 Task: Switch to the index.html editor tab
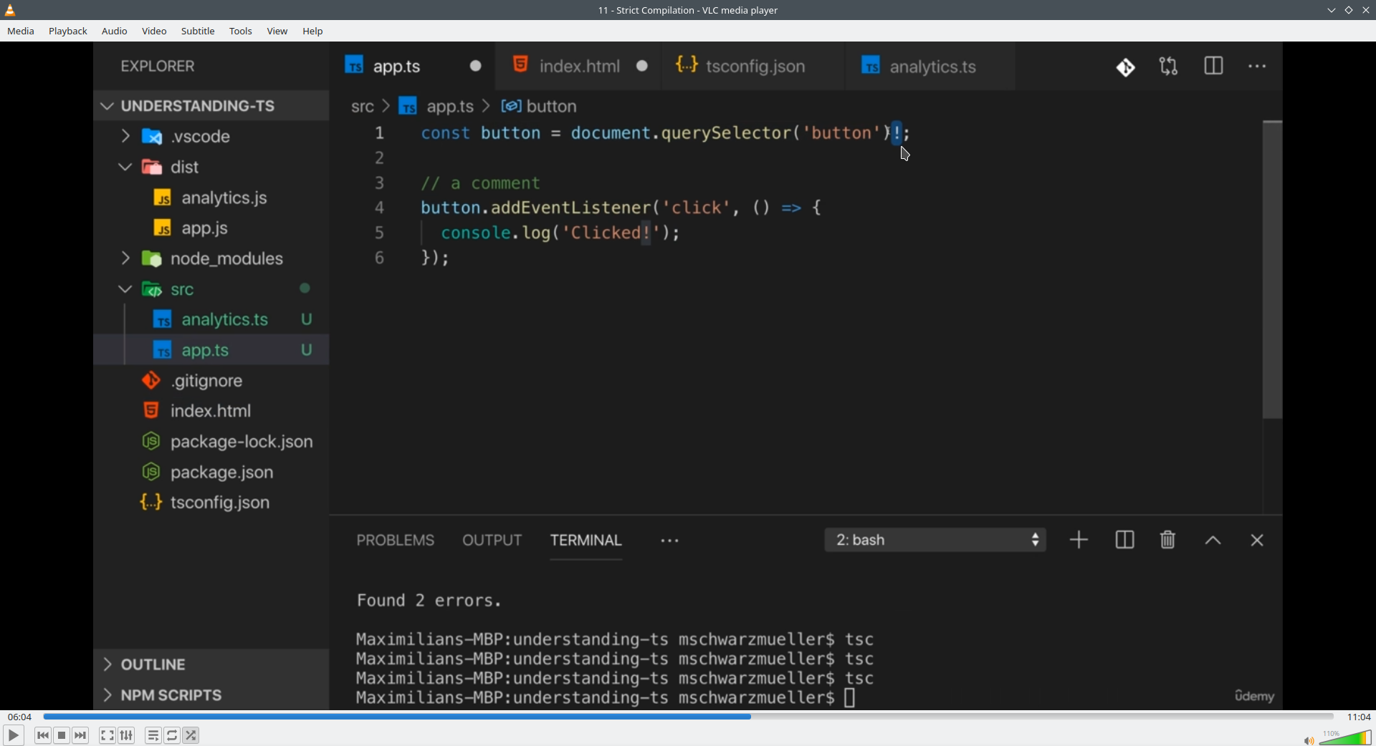(579, 66)
